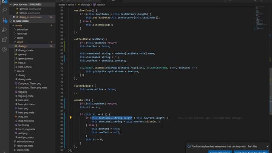Open scene.meta in the file tree
The height and width of the screenshot is (153, 272).
23,150
